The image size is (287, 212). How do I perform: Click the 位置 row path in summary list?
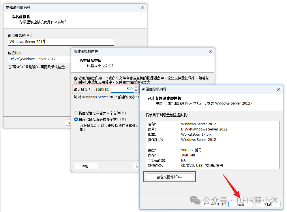(x=204, y=129)
